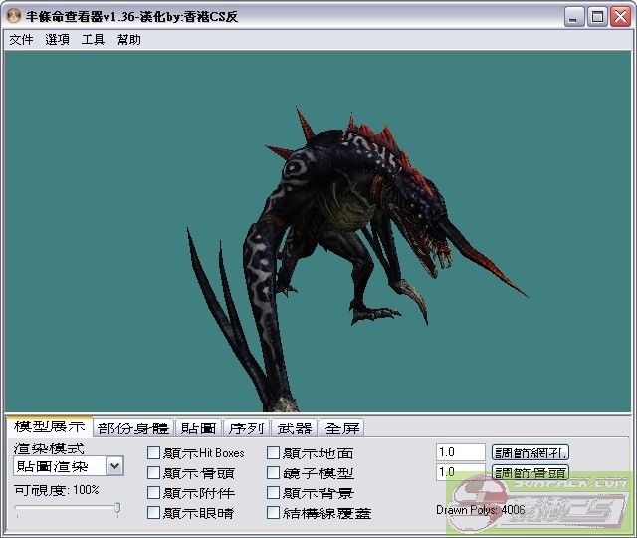637x538 pixels.
Task: Click the 可視度: 100% label
Action: [57, 490]
